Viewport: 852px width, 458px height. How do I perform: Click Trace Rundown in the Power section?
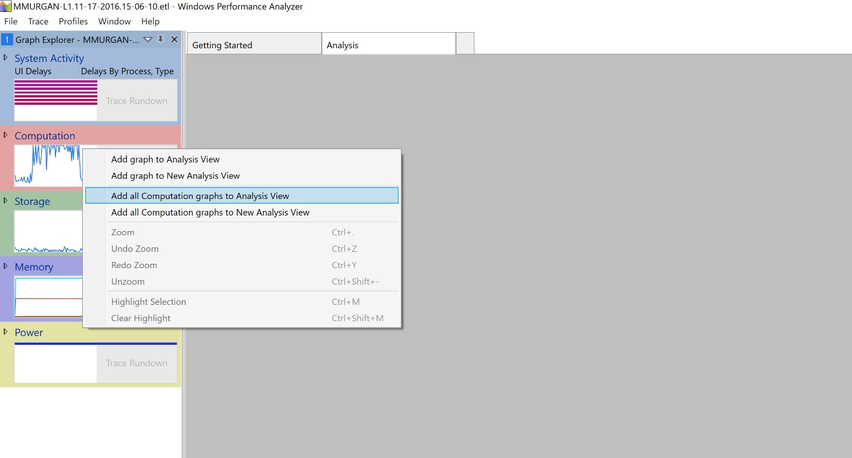pyautogui.click(x=137, y=363)
